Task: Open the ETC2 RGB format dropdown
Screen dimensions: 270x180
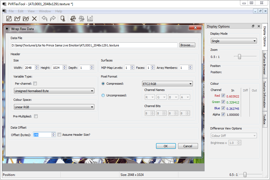Action: (167, 84)
